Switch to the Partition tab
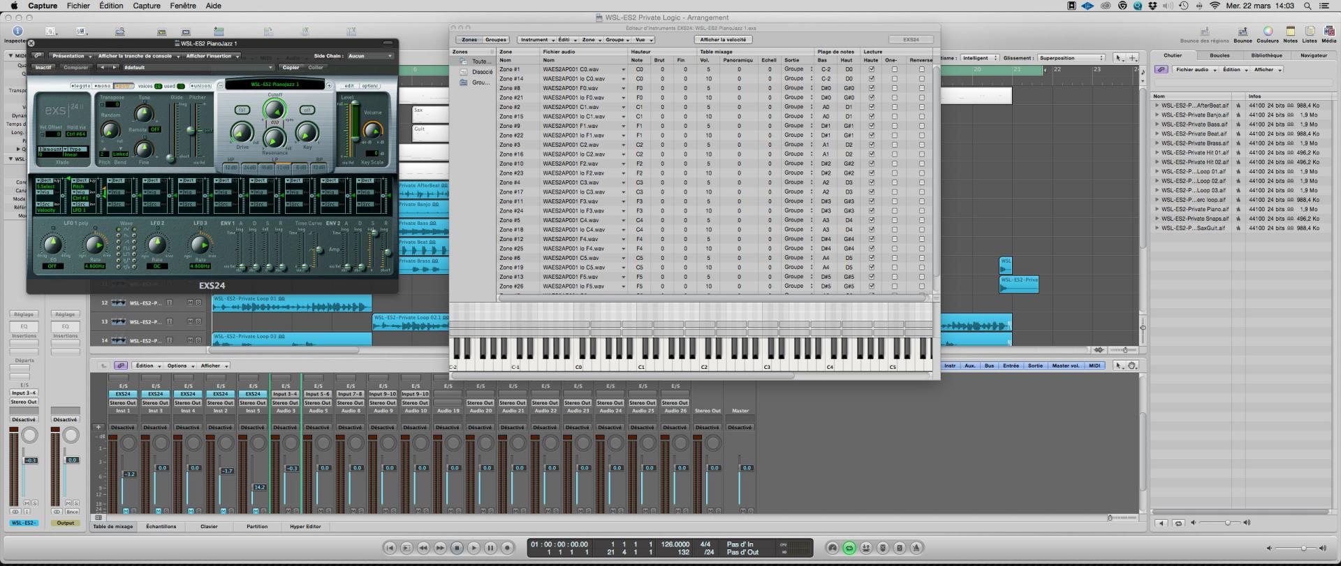 pos(257,527)
